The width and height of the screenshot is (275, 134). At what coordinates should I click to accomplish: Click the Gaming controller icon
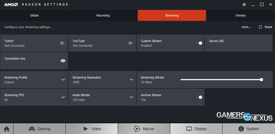[x=32, y=129]
